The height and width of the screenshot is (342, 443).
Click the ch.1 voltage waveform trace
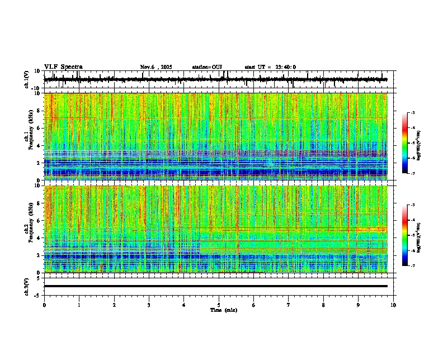coord(215,79)
